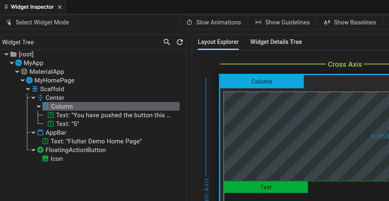Click the AppBar widget icon
Screen dimensions: 389x201
(40, 133)
